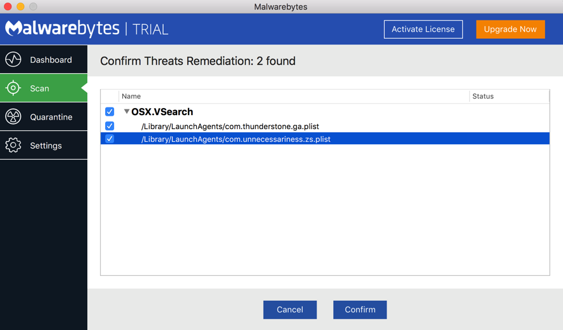The width and height of the screenshot is (563, 330).
Task: Collapse the OSX.VSearch disclosure triangle
Action: coord(126,112)
